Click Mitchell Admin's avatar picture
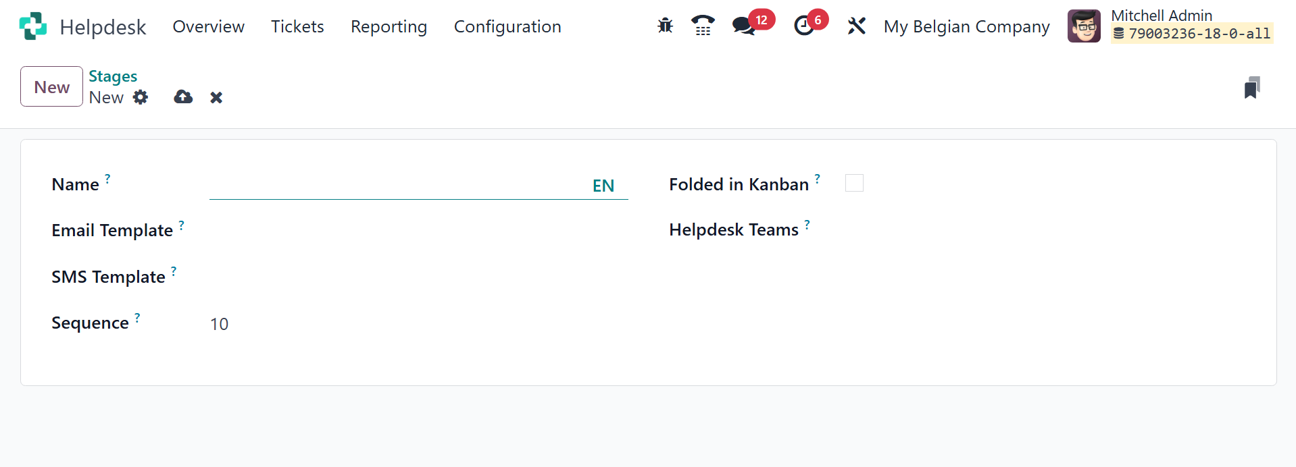This screenshot has width=1296, height=467. [x=1084, y=26]
